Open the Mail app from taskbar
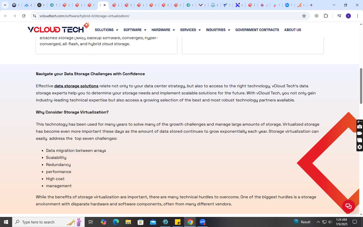The height and width of the screenshot is (227, 363). (153, 222)
